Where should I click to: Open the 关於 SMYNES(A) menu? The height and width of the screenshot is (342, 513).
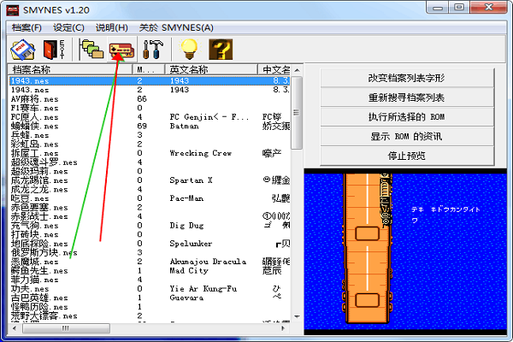[176, 28]
